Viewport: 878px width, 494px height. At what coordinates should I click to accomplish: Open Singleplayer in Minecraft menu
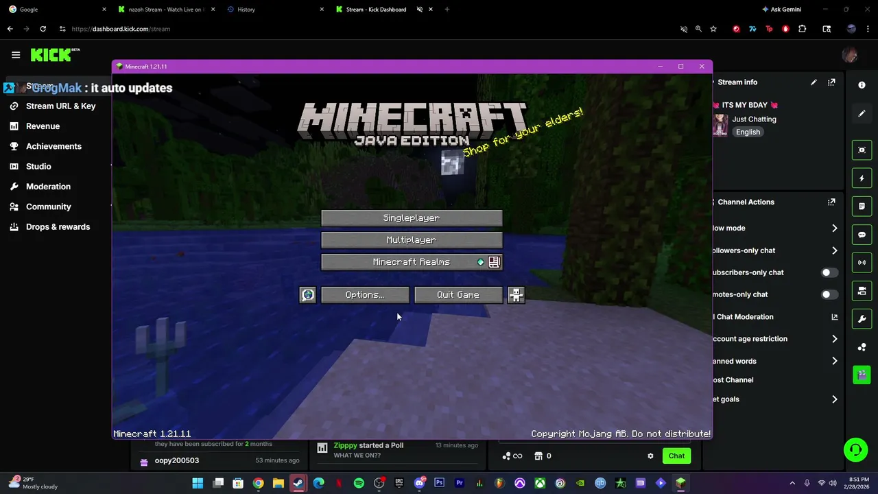[x=412, y=218]
